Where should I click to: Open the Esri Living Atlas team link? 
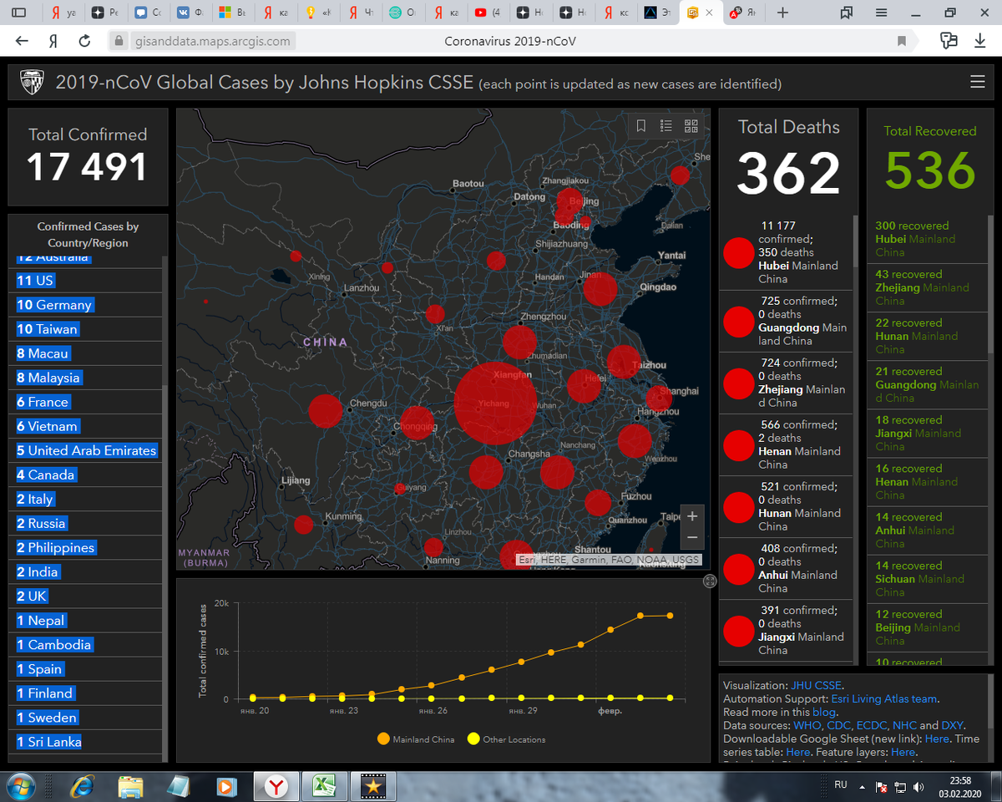pyautogui.click(x=884, y=698)
